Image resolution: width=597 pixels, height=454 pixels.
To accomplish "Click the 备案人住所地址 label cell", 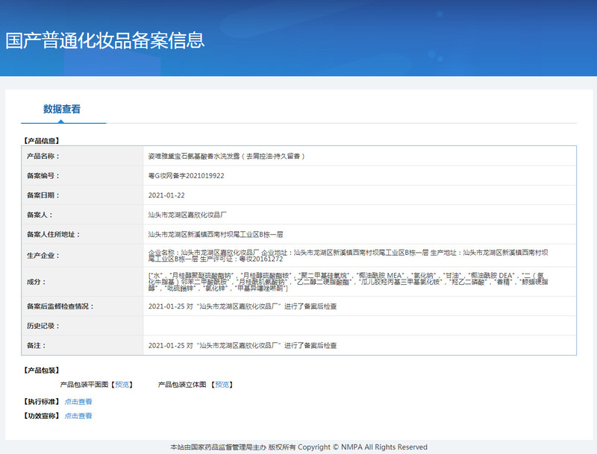I will click(82, 234).
